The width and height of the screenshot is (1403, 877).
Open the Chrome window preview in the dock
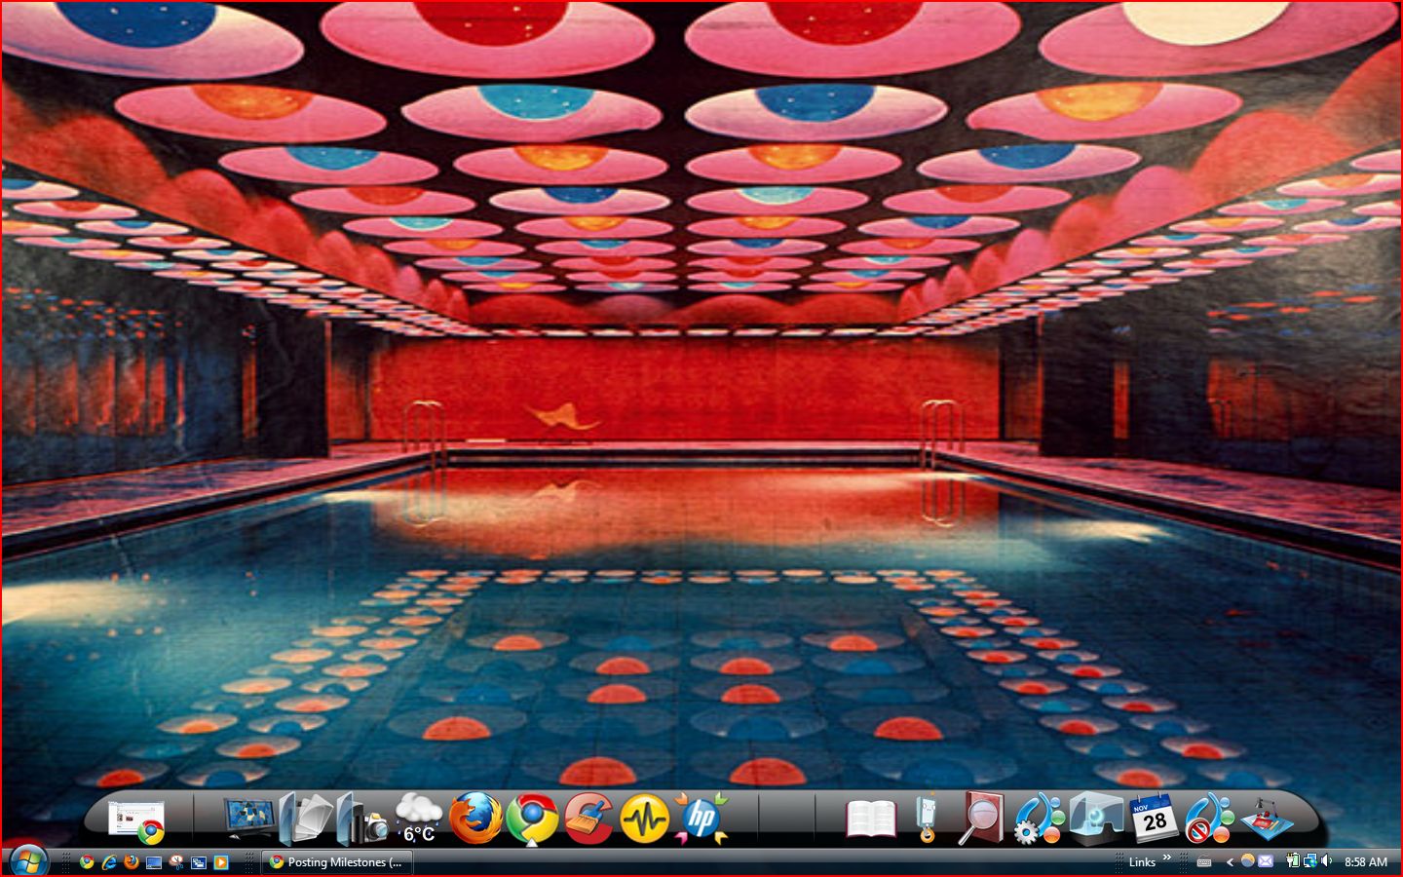pyautogui.click(x=137, y=821)
